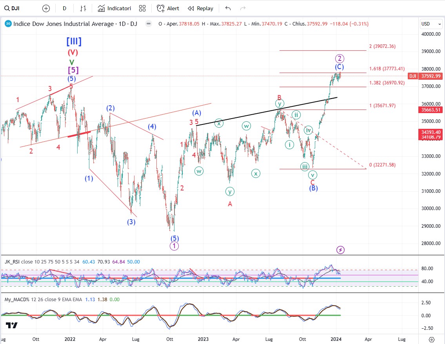Click the JK_RSI value 60.43

click(x=89, y=262)
